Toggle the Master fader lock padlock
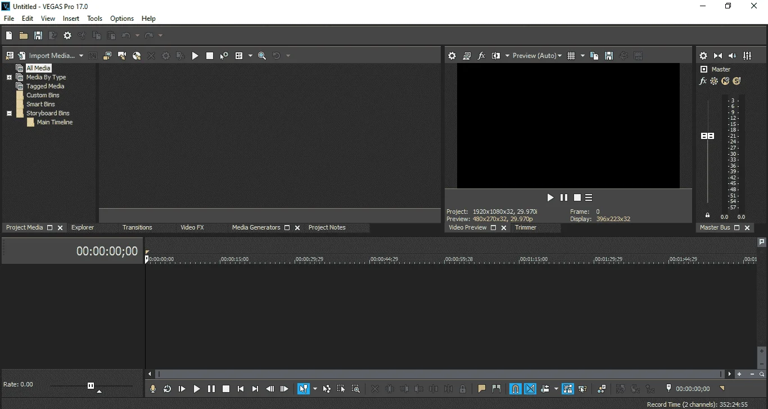 [x=707, y=215]
